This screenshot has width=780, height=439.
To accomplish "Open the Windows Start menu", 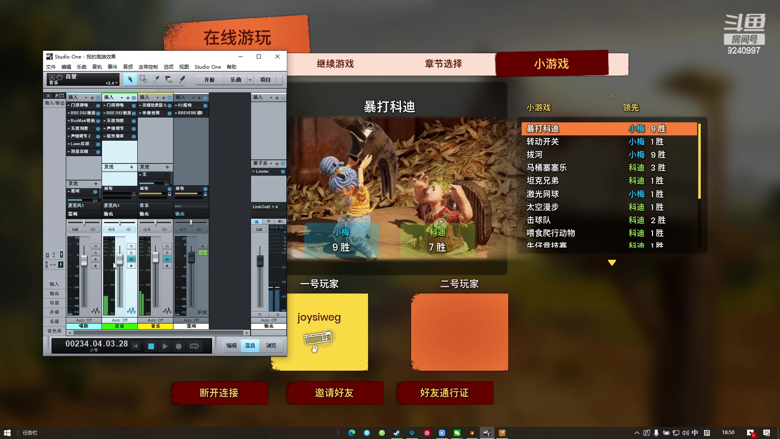I will pyautogui.click(x=7, y=432).
